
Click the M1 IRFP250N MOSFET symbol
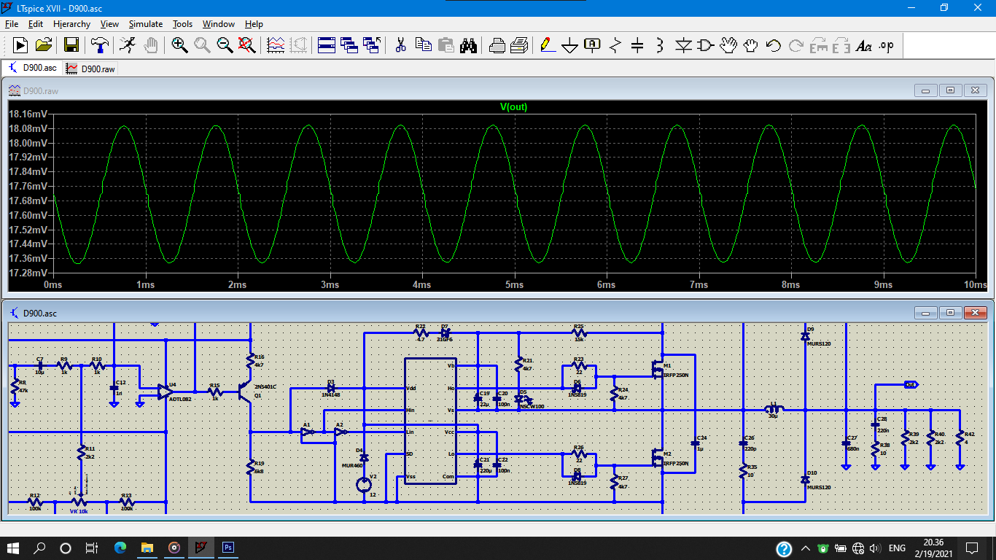pos(658,370)
